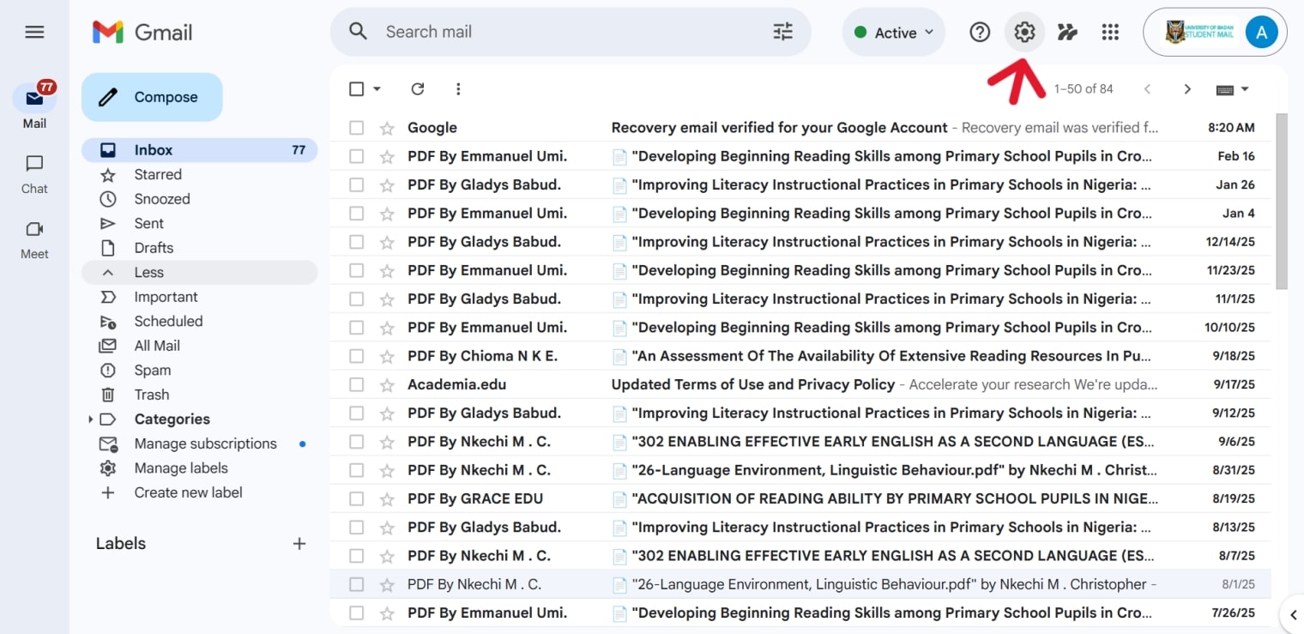Refresh the inbox with the reload icon
Viewport: 1304px width, 634px height.
coord(418,88)
